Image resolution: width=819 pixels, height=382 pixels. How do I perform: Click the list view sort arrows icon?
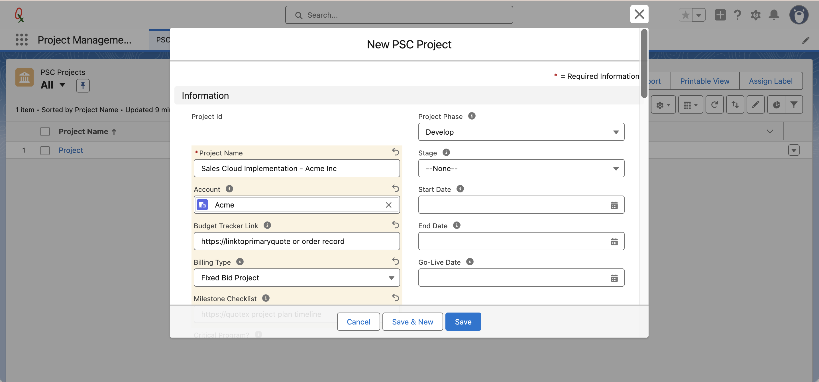(735, 105)
